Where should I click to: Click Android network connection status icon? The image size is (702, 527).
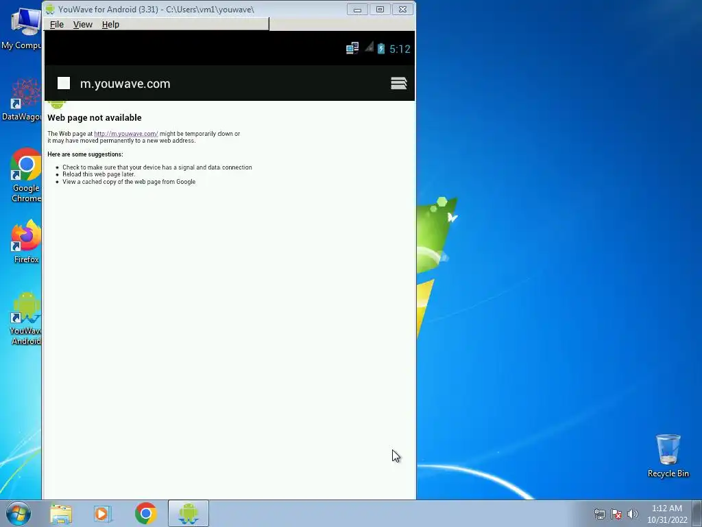(x=352, y=49)
